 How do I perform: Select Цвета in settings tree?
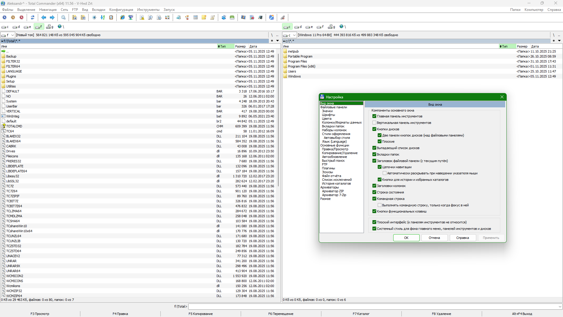(327, 119)
